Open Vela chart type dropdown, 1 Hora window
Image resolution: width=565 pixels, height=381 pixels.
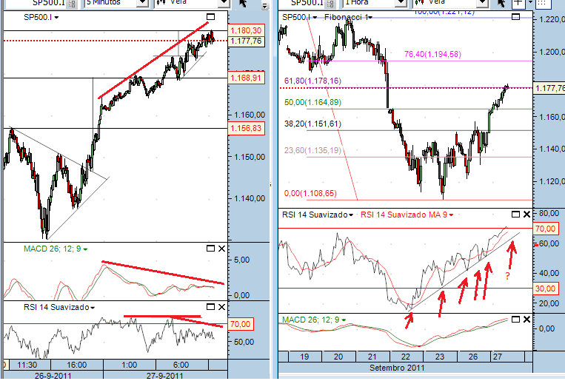[x=482, y=3]
